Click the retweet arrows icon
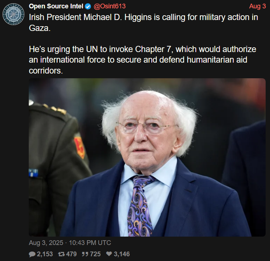The height and width of the screenshot is (261, 270). pos(61,254)
